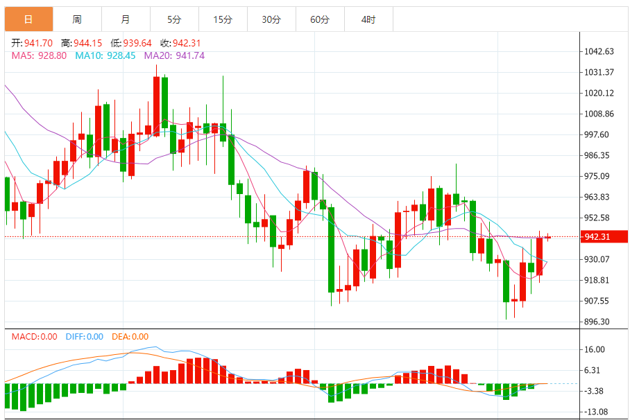Click the 1042.63 price axis label

599,51
